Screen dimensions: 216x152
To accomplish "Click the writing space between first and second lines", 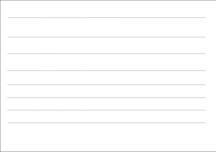I will [x=106, y=27].
